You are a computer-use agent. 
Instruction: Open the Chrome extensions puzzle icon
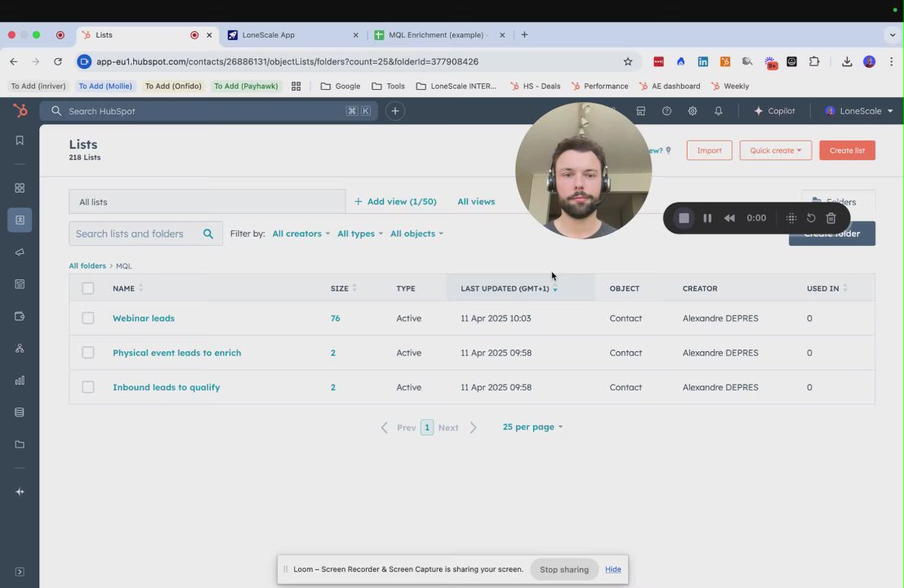pyautogui.click(x=814, y=62)
